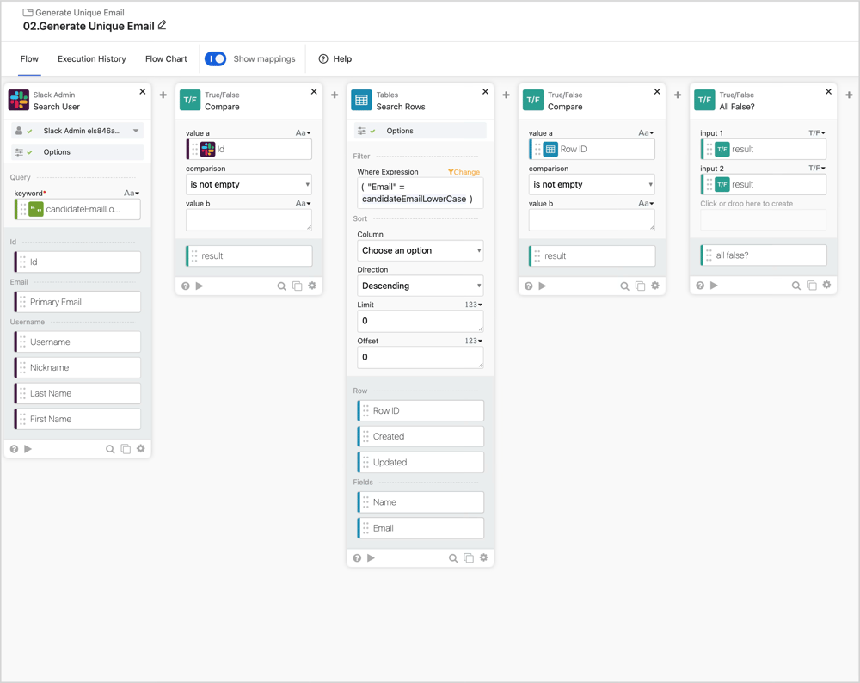
Task: Click the question mark icon on Search Rows step
Action: click(x=357, y=557)
